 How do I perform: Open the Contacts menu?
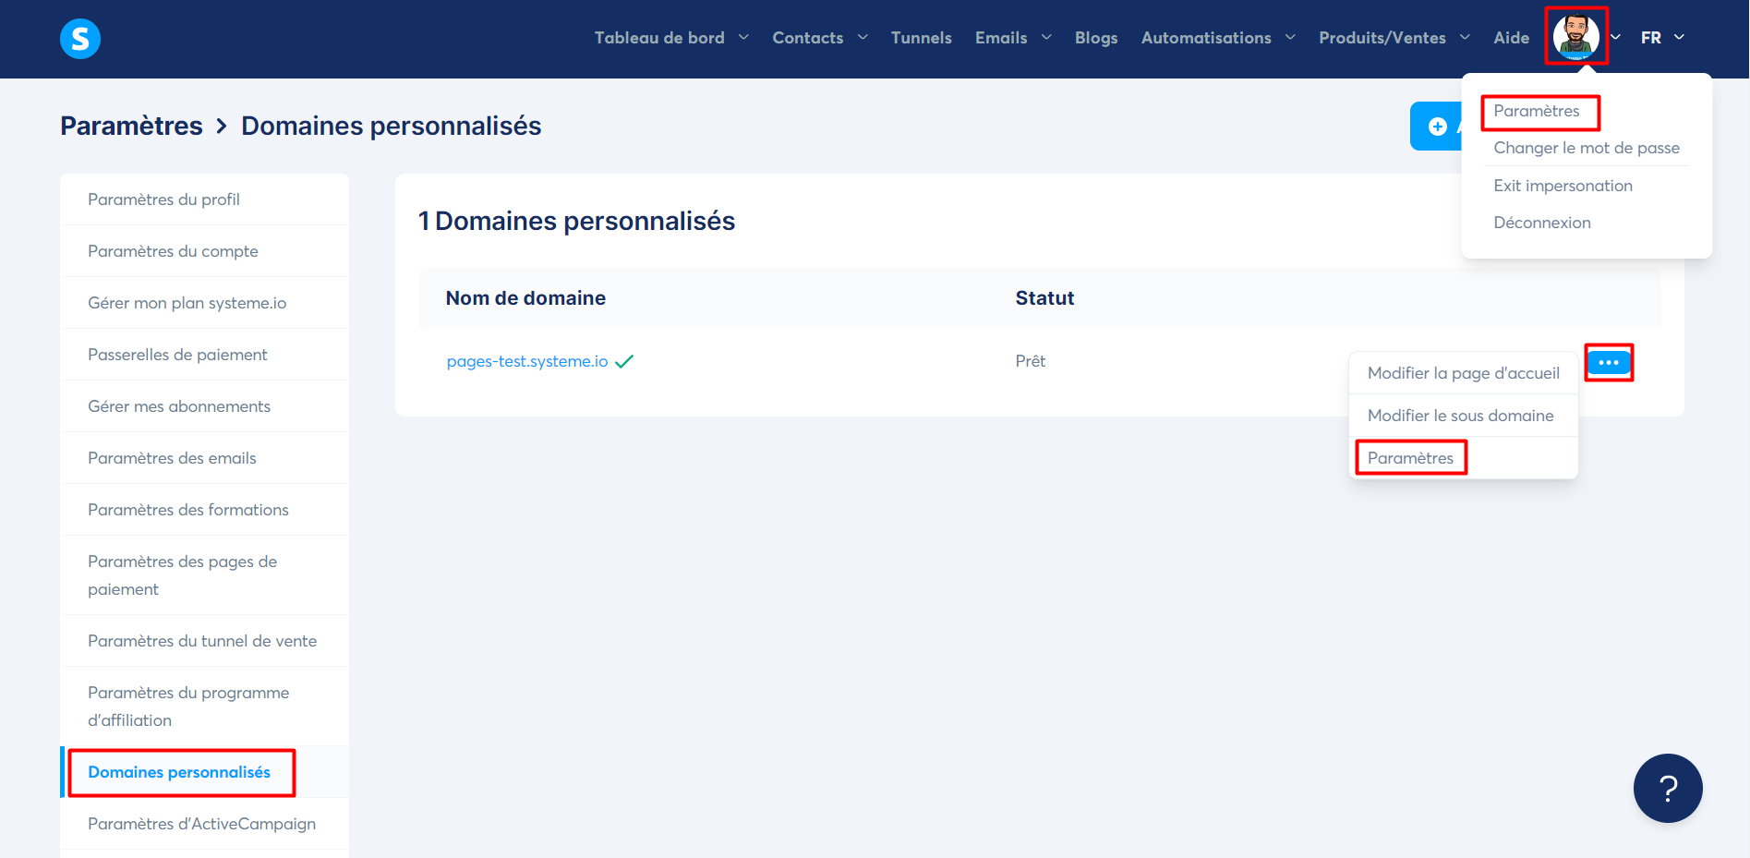point(807,37)
